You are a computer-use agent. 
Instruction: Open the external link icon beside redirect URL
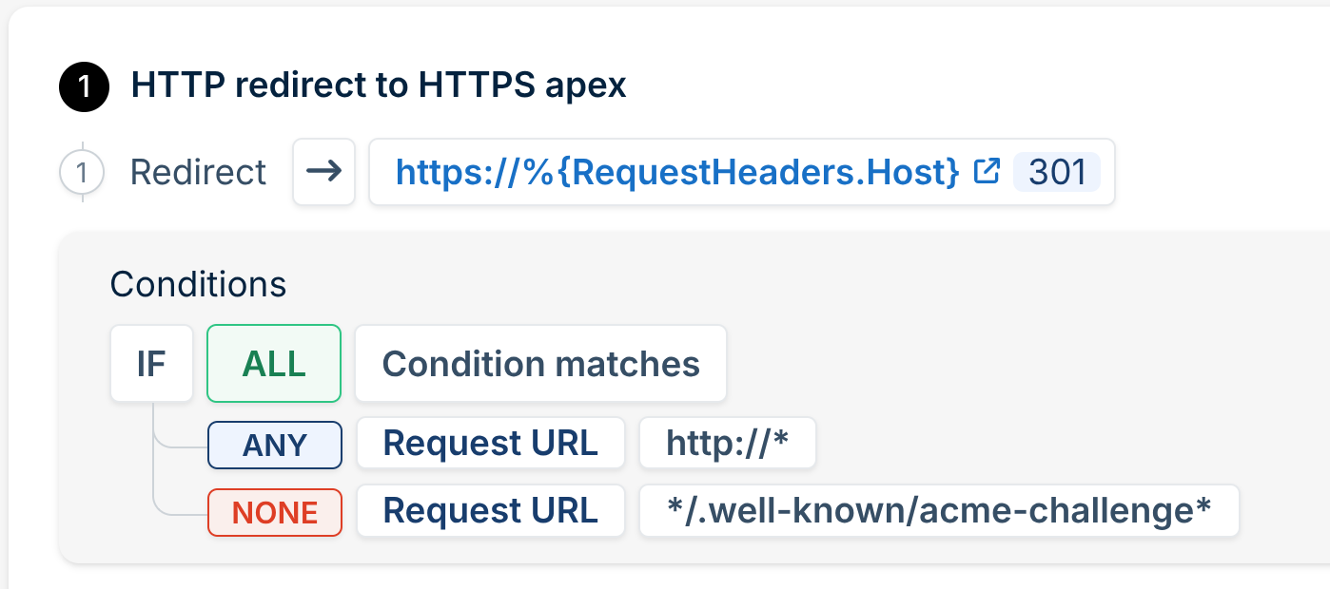click(988, 172)
